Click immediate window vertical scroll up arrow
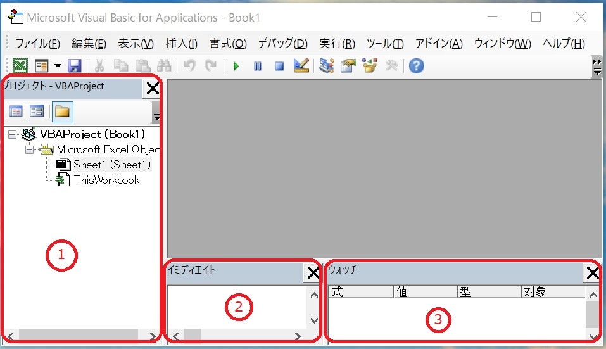Screen dimensions: 606x349 314,296
